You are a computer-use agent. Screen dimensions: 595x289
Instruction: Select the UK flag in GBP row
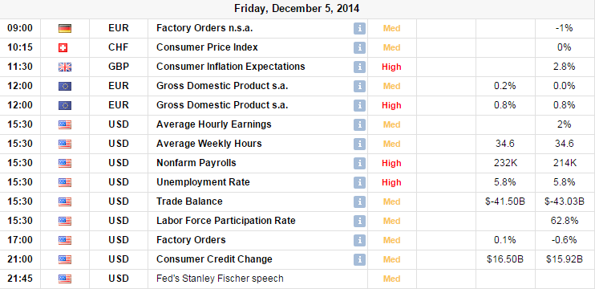[65, 67]
